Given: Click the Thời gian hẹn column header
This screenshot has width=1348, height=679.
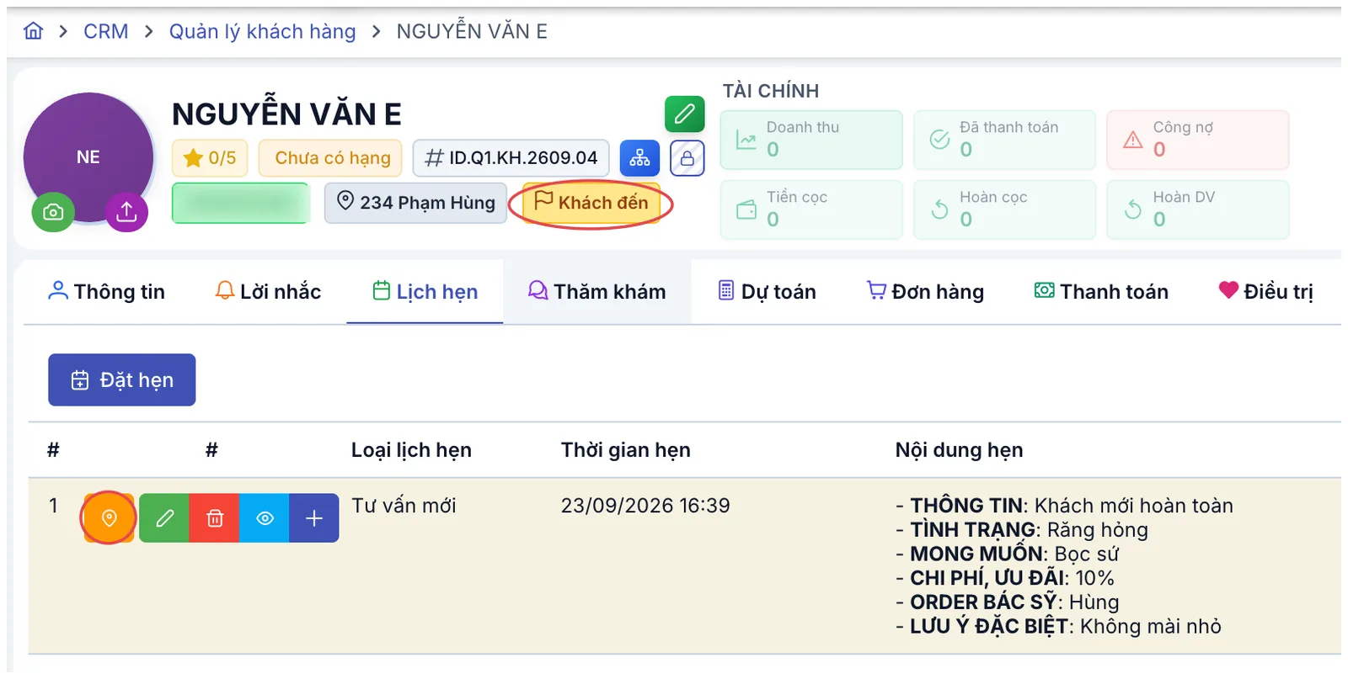Looking at the screenshot, I should point(625,450).
